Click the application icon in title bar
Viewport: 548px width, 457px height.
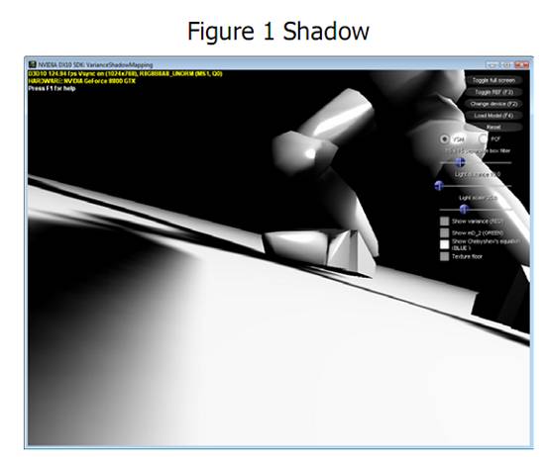[33, 64]
